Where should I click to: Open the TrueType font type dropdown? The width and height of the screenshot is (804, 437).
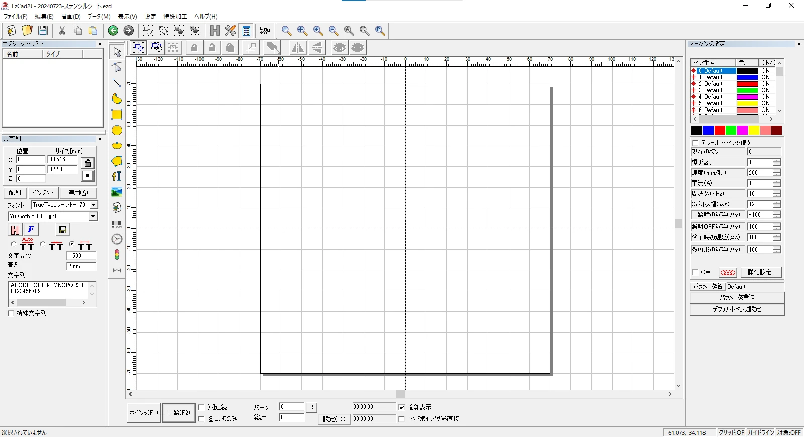93,205
